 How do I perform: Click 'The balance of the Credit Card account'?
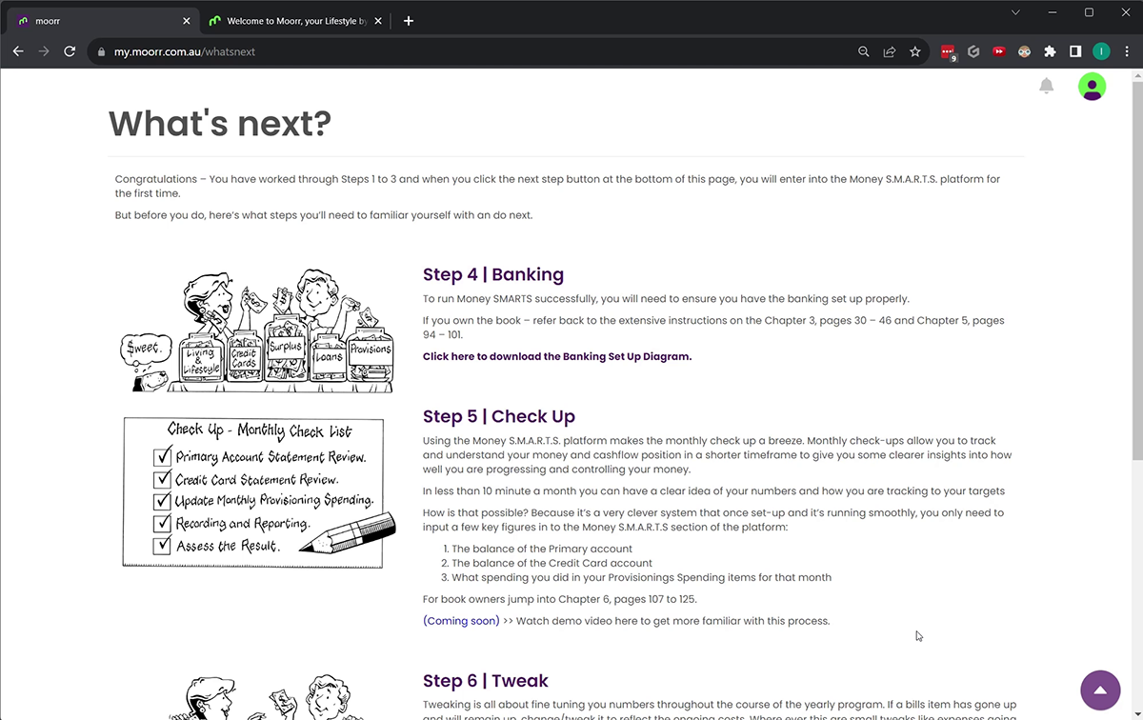(551, 563)
